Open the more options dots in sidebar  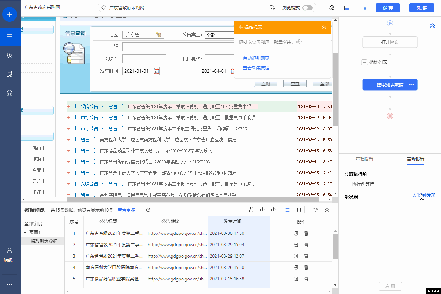click(10, 284)
